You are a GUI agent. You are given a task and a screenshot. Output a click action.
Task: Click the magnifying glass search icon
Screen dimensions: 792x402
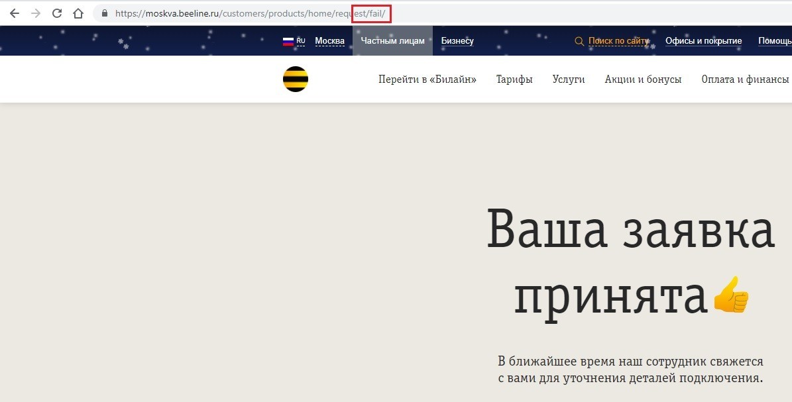click(579, 41)
